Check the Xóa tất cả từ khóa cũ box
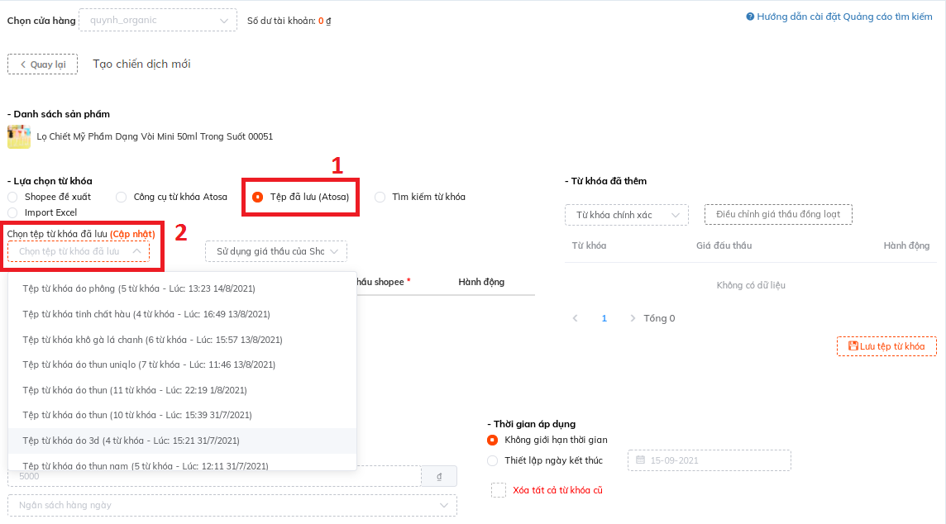The width and height of the screenshot is (946, 524). click(x=499, y=490)
